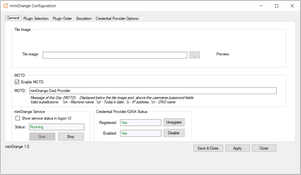Click the Tile Image group label
Image resolution: width=301 pixels, height=175 pixels.
pyautogui.click(x=23, y=30)
